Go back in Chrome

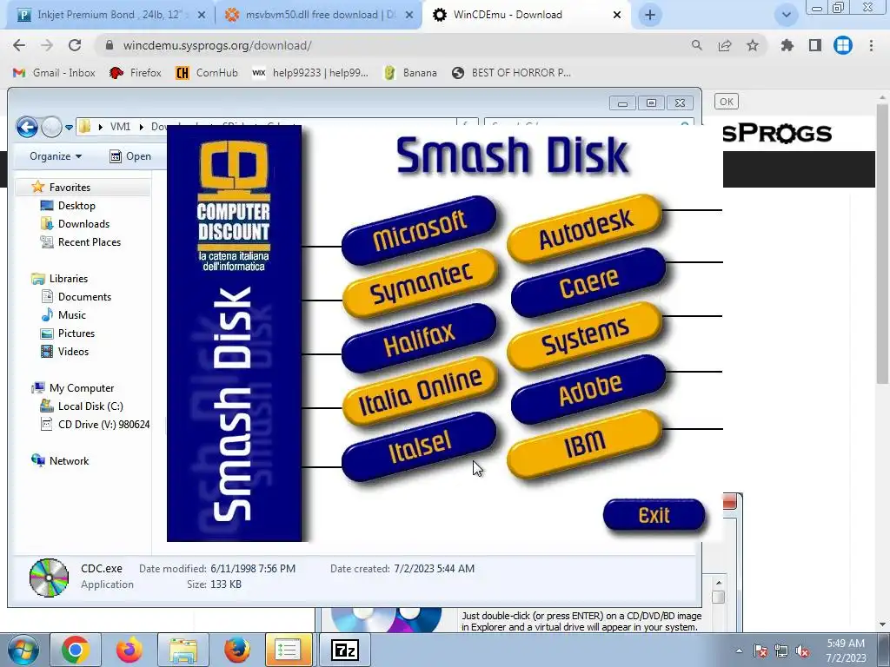(19, 45)
